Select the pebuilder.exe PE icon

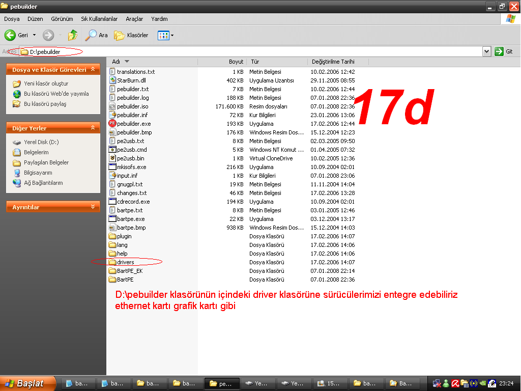(112, 123)
